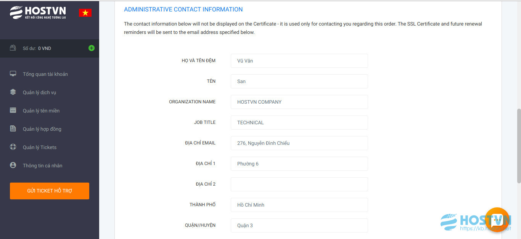Focus the Job Title input field
521x239 pixels.
point(299,123)
